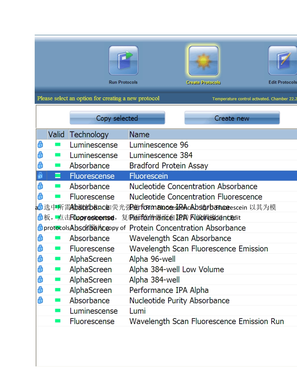Select the Fluorescein protocol row

pos(149,176)
